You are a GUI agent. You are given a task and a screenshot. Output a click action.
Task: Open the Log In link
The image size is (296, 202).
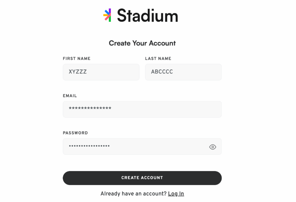tap(176, 194)
